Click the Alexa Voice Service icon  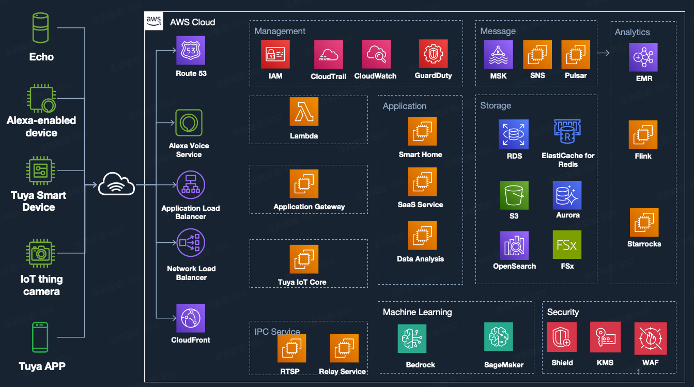(x=189, y=123)
